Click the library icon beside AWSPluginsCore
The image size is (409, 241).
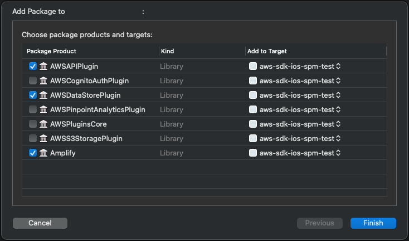[43, 124]
